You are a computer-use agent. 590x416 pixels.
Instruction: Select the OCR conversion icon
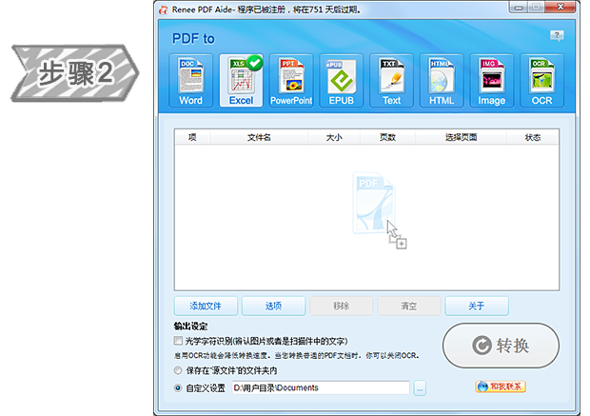[541, 81]
